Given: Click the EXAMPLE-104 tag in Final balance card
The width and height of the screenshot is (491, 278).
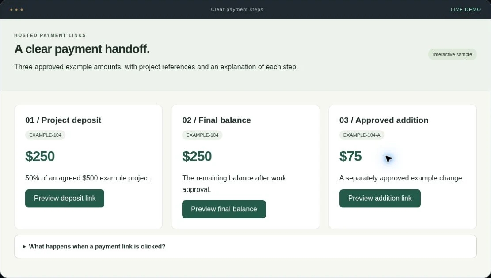Looking at the screenshot, I should pyautogui.click(x=202, y=135).
